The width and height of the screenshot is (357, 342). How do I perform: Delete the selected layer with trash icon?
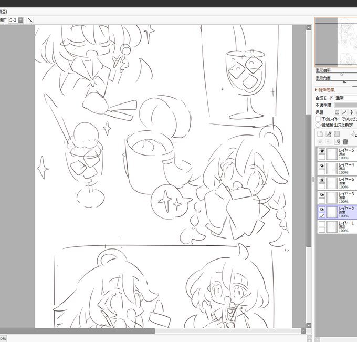click(x=345, y=142)
